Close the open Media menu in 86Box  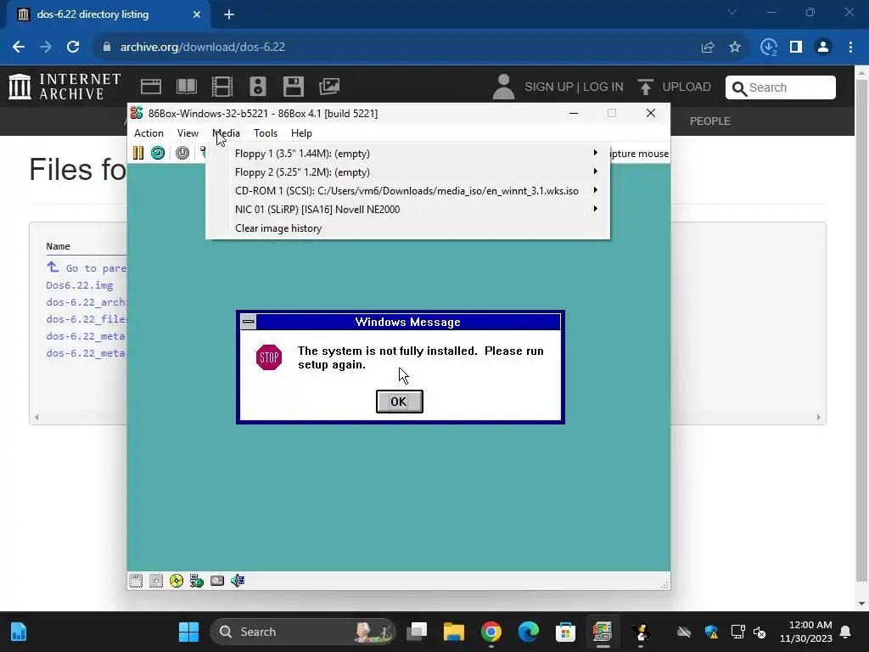coord(226,133)
